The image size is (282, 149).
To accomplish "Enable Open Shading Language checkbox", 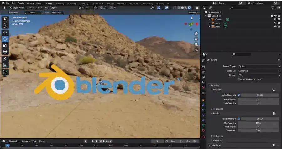I will pos(238,79).
